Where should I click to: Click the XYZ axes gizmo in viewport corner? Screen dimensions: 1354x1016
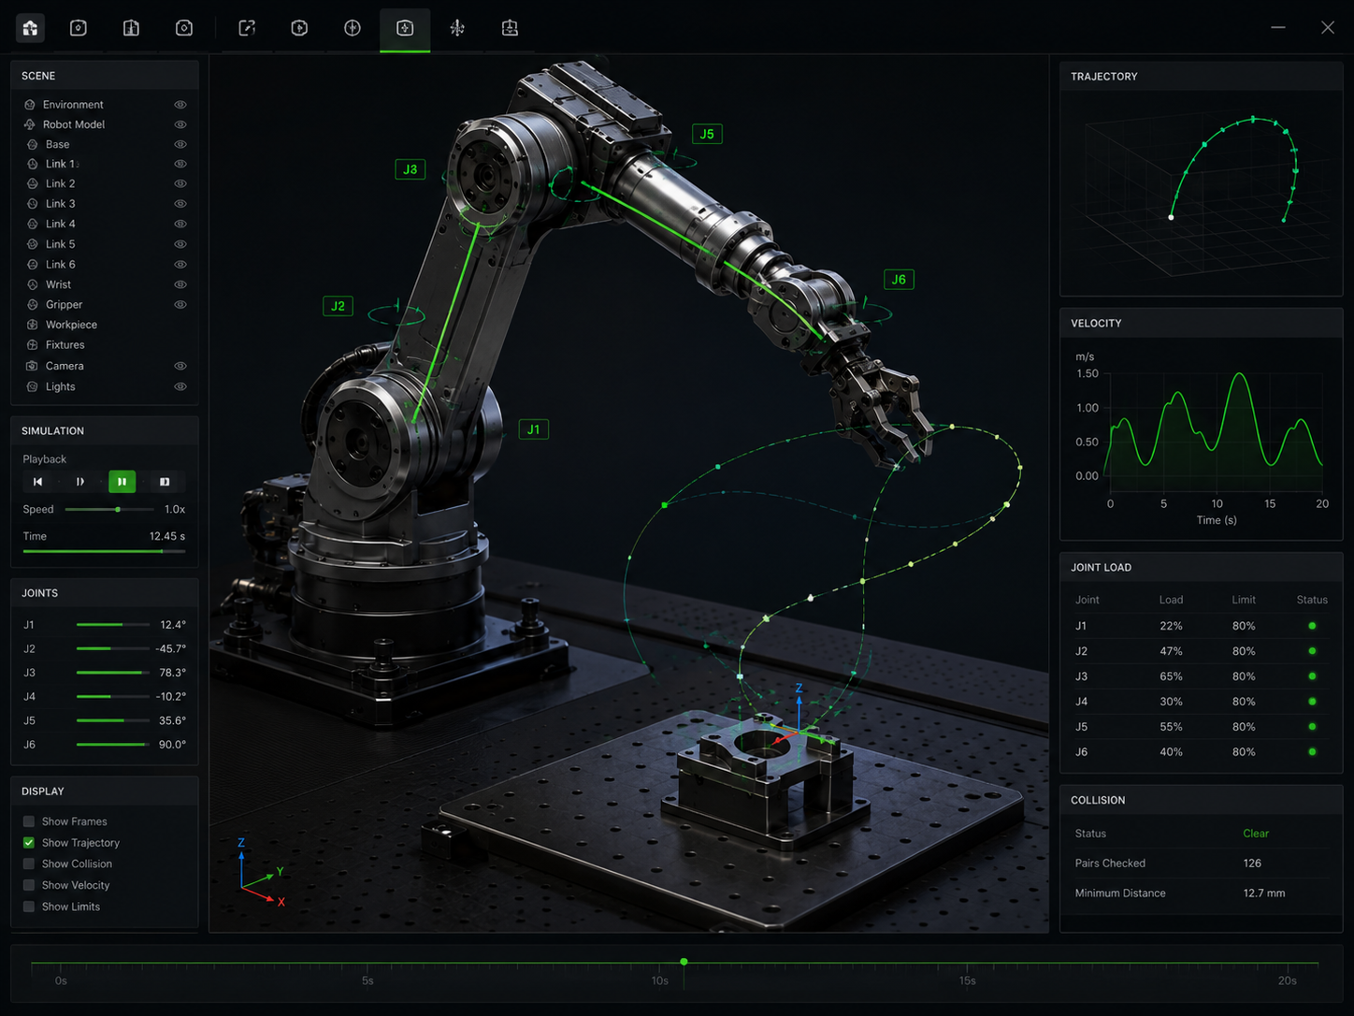(x=261, y=873)
